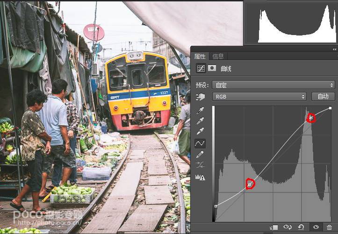Click the curves adjustment icon
Image resolution: width=338 pixels, height=234 pixels.
(201, 69)
